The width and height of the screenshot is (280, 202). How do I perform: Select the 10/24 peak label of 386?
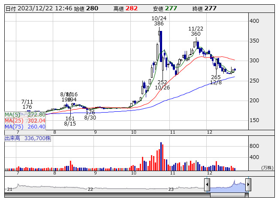(159, 21)
